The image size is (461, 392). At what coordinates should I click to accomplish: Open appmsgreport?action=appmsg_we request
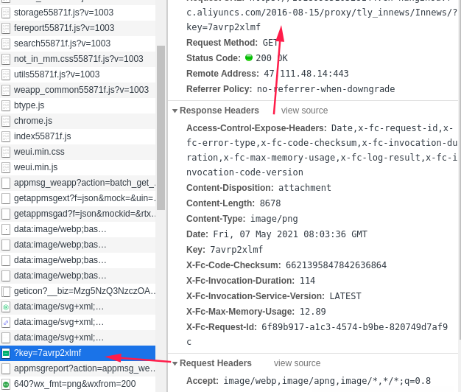pos(78,368)
